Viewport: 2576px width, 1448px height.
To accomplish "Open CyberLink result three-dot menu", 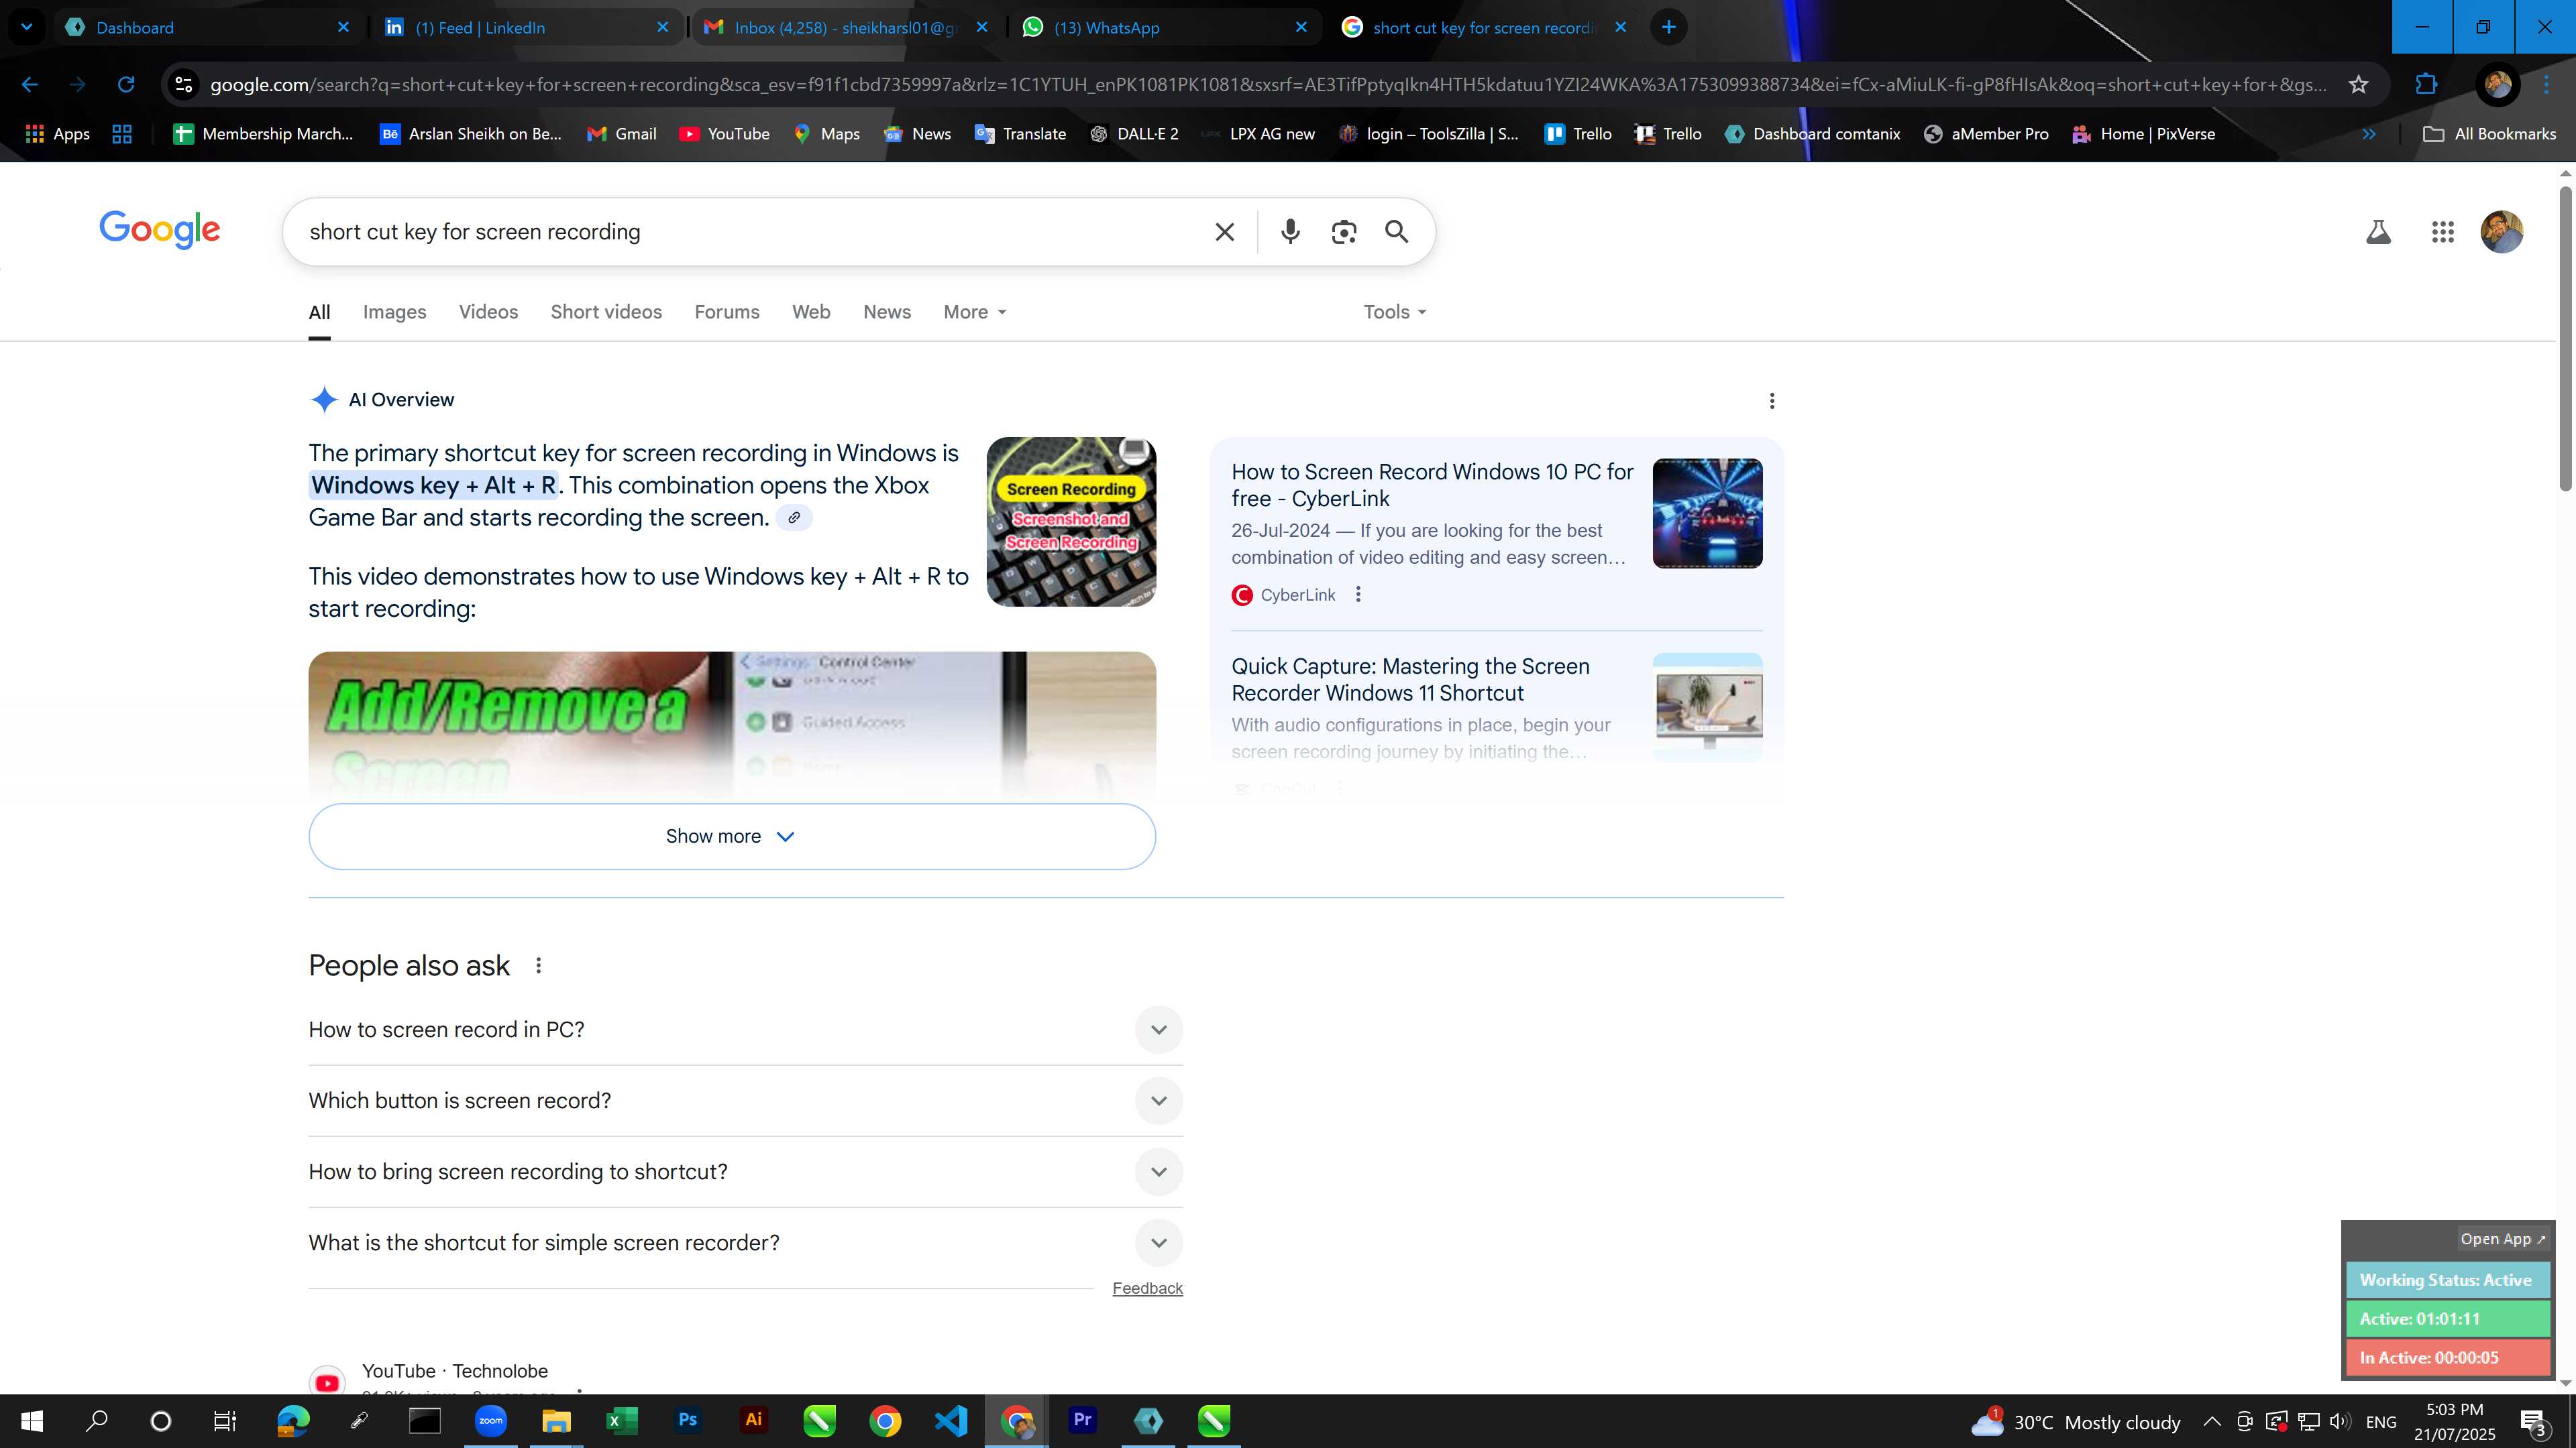I will point(1358,595).
